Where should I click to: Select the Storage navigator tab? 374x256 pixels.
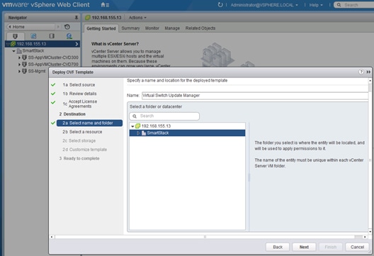(52, 36)
